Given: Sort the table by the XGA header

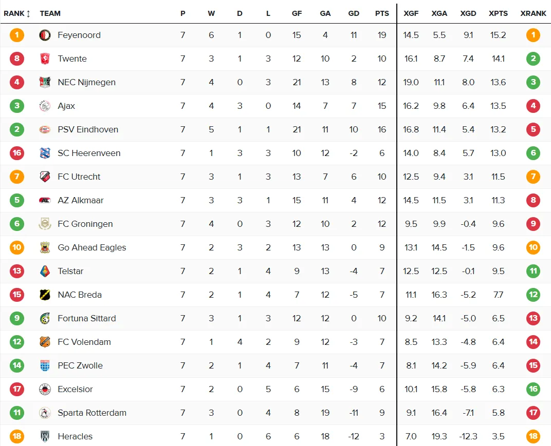Looking at the screenshot, I should click(x=439, y=13).
